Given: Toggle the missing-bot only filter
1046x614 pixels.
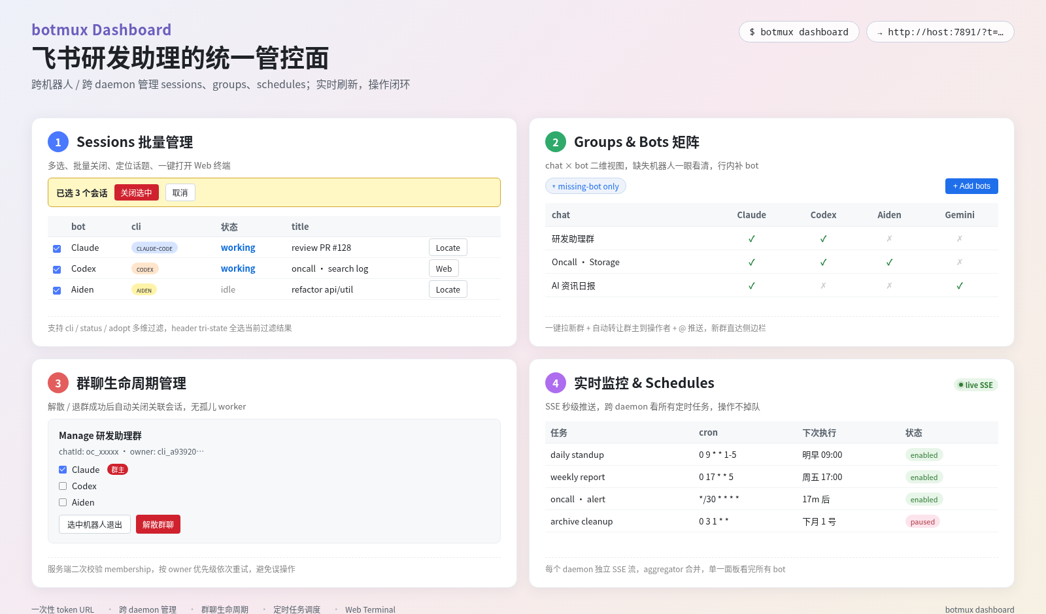Looking at the screenshot, I should pyautogui.click(x=586, y=186).
